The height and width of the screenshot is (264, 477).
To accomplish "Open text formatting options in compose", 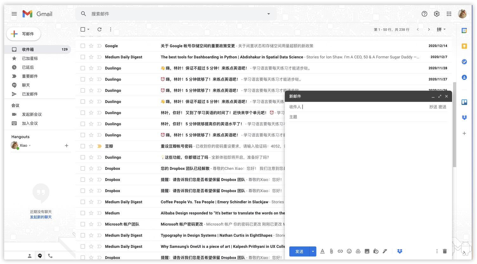I will coord(322,251).
